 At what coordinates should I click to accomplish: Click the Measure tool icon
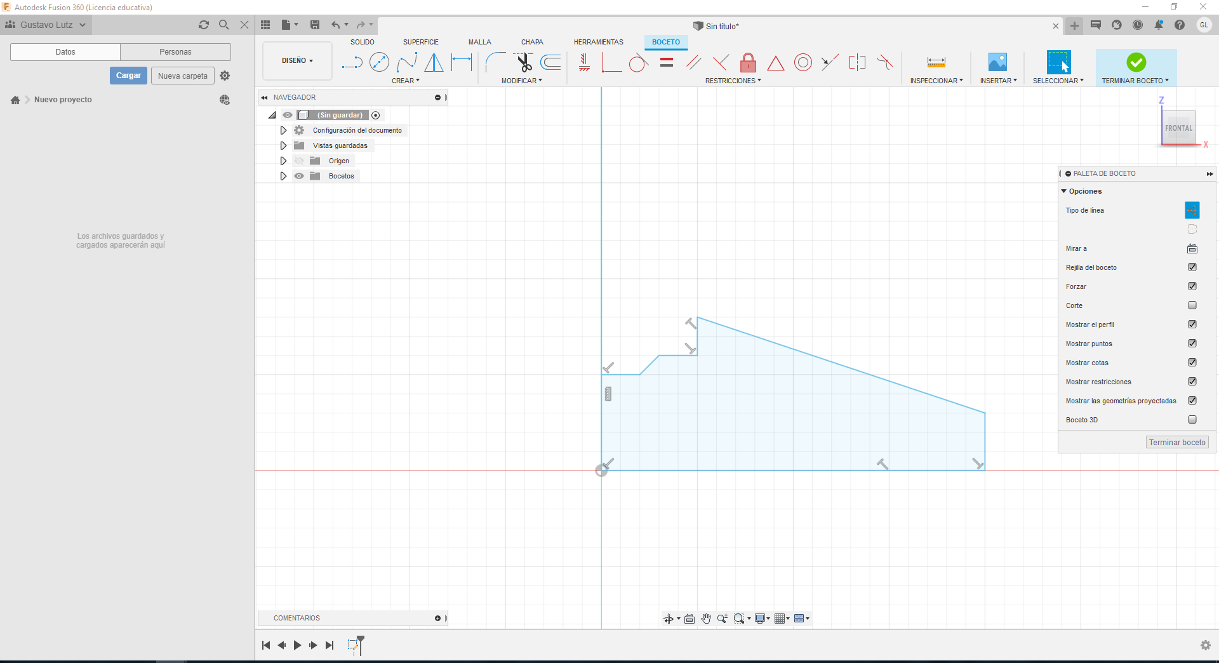(936, 62)
